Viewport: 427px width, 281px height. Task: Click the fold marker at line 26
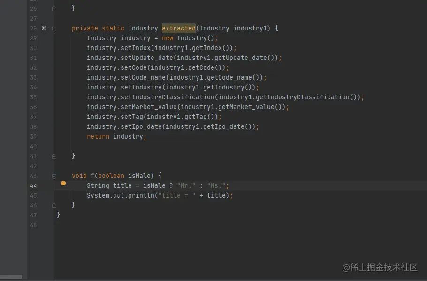pyautogui.click(x=53, y=8)
